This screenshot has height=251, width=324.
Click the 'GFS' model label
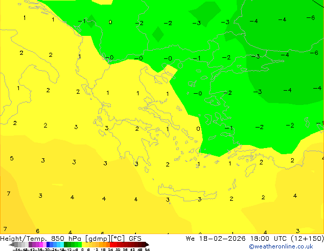135,239
